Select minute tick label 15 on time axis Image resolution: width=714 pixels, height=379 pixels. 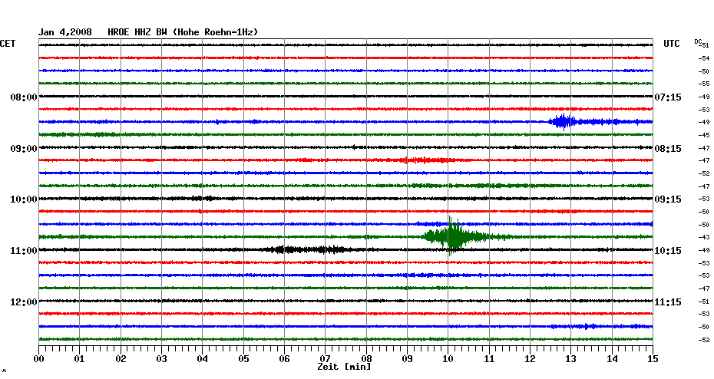653,359
